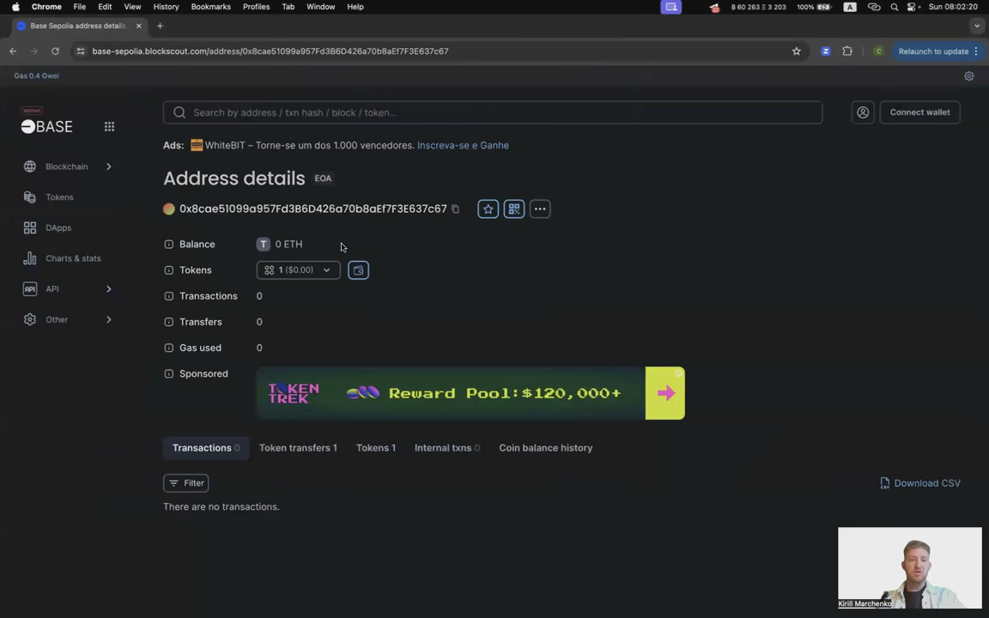Image resolution: width=989 pixels, height=618 pixels.
Task: Open Charts & stats in the sidebar
Action: tap(72, 258)
